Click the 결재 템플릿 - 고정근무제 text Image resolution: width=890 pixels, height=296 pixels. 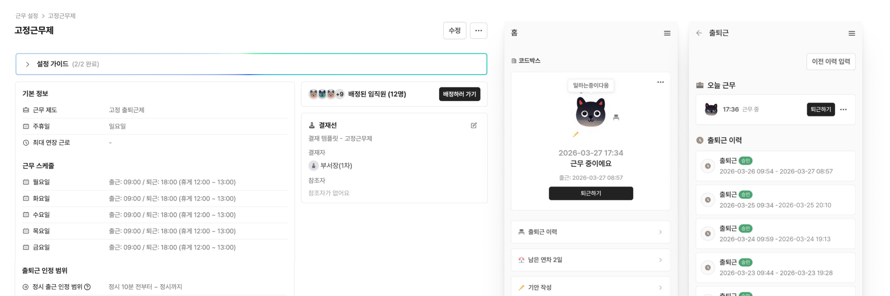[340, 138]
